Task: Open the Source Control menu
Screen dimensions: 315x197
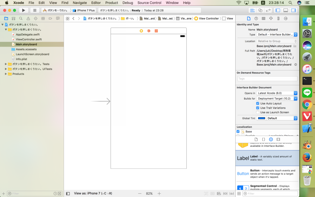Action: tap(149, 3)
